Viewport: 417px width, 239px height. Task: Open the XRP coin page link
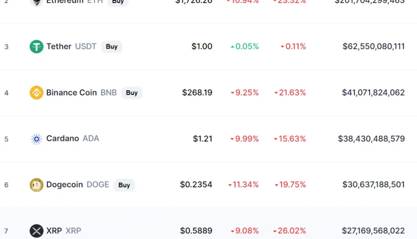(x=64, y=231)
